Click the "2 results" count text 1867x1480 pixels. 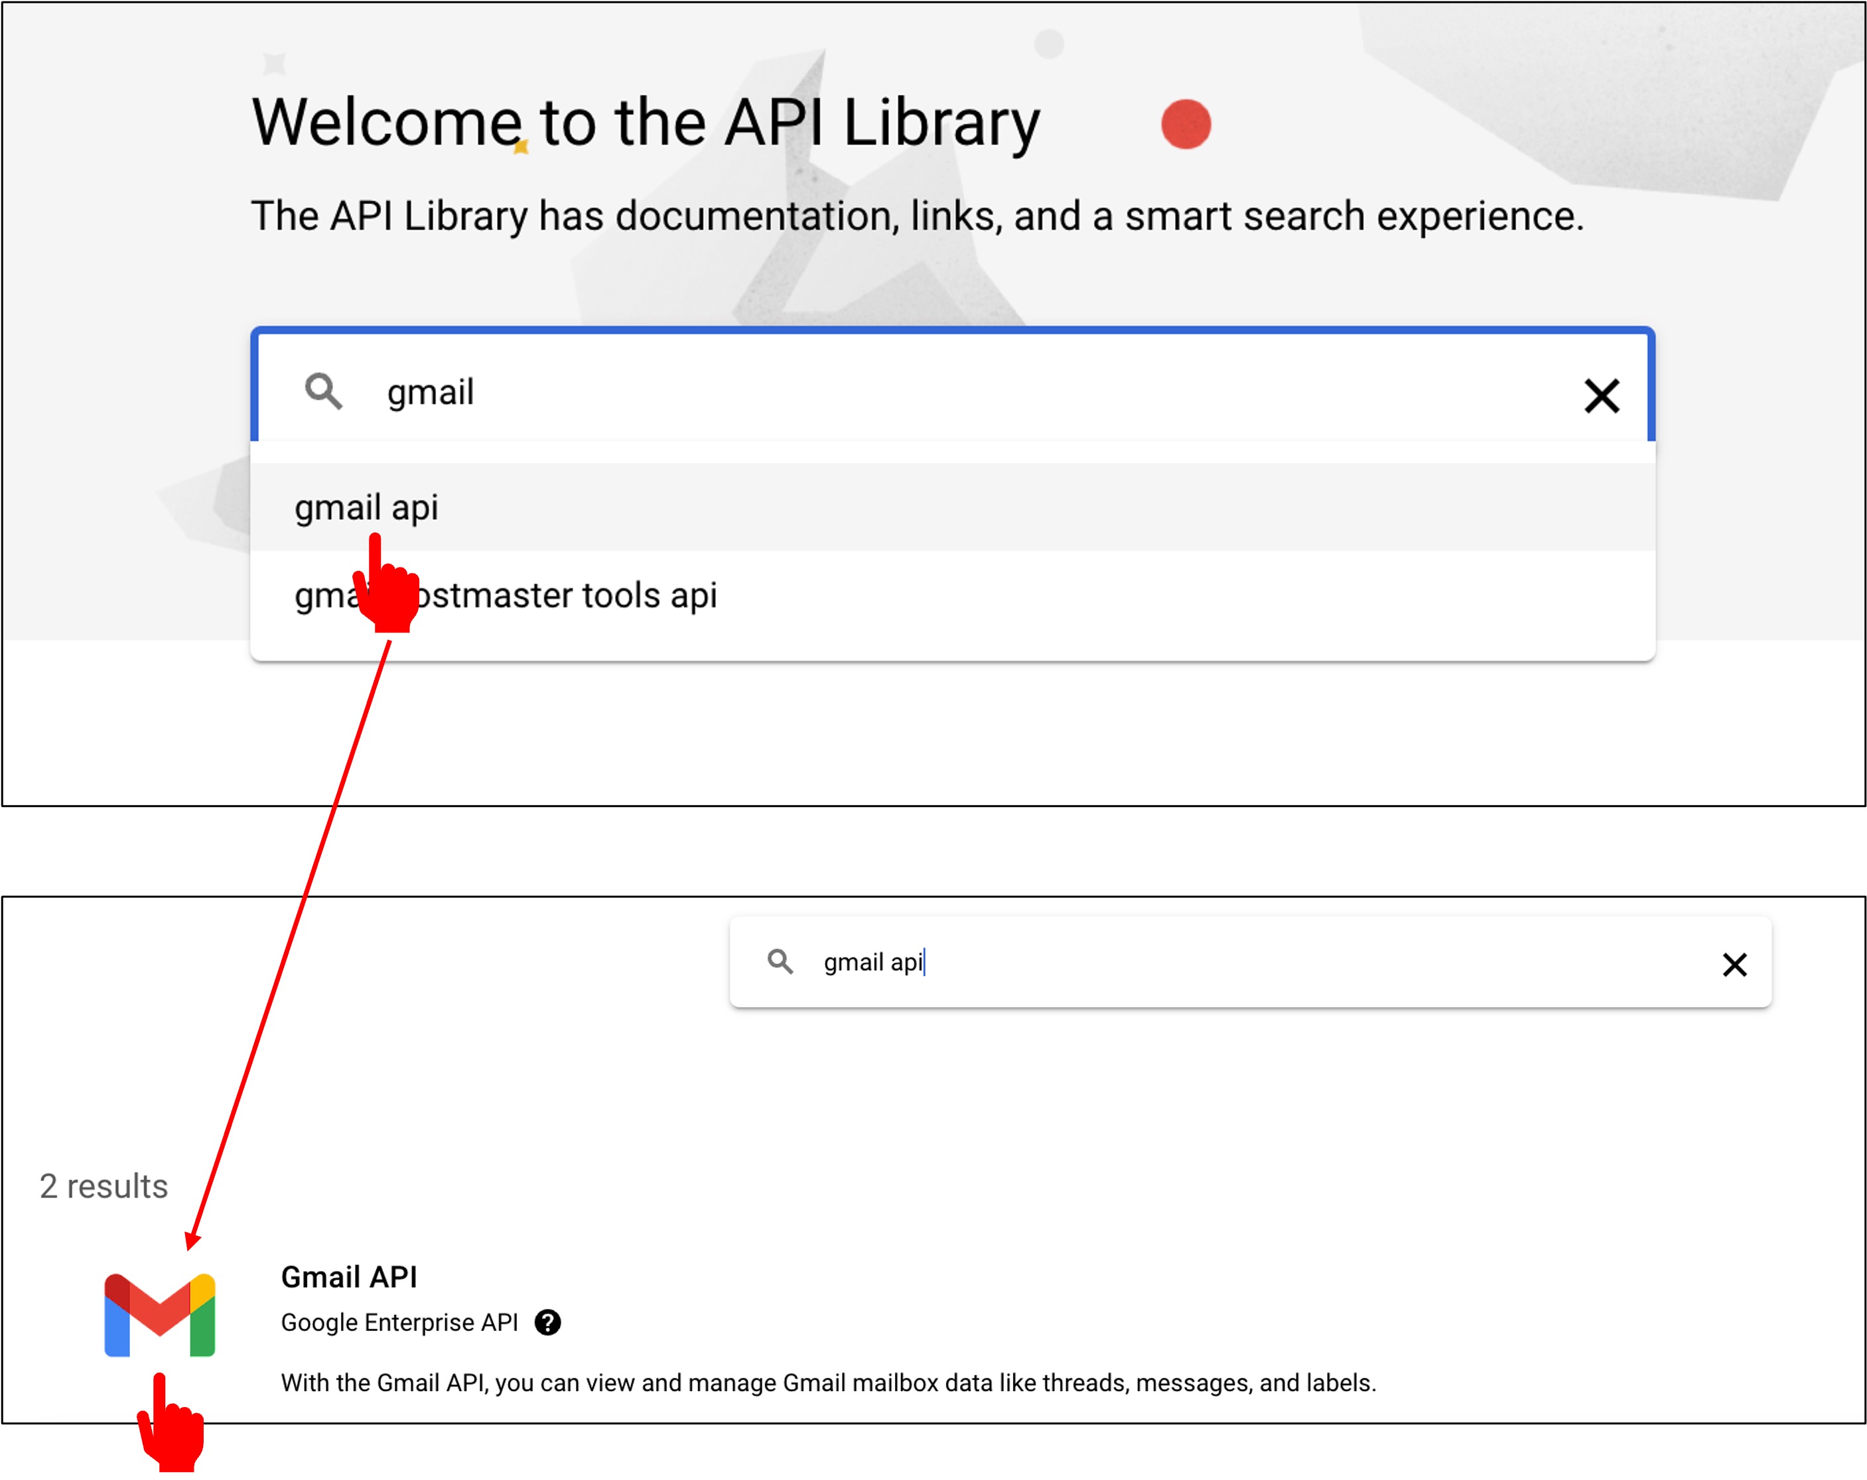click(x=104, y=1186)
